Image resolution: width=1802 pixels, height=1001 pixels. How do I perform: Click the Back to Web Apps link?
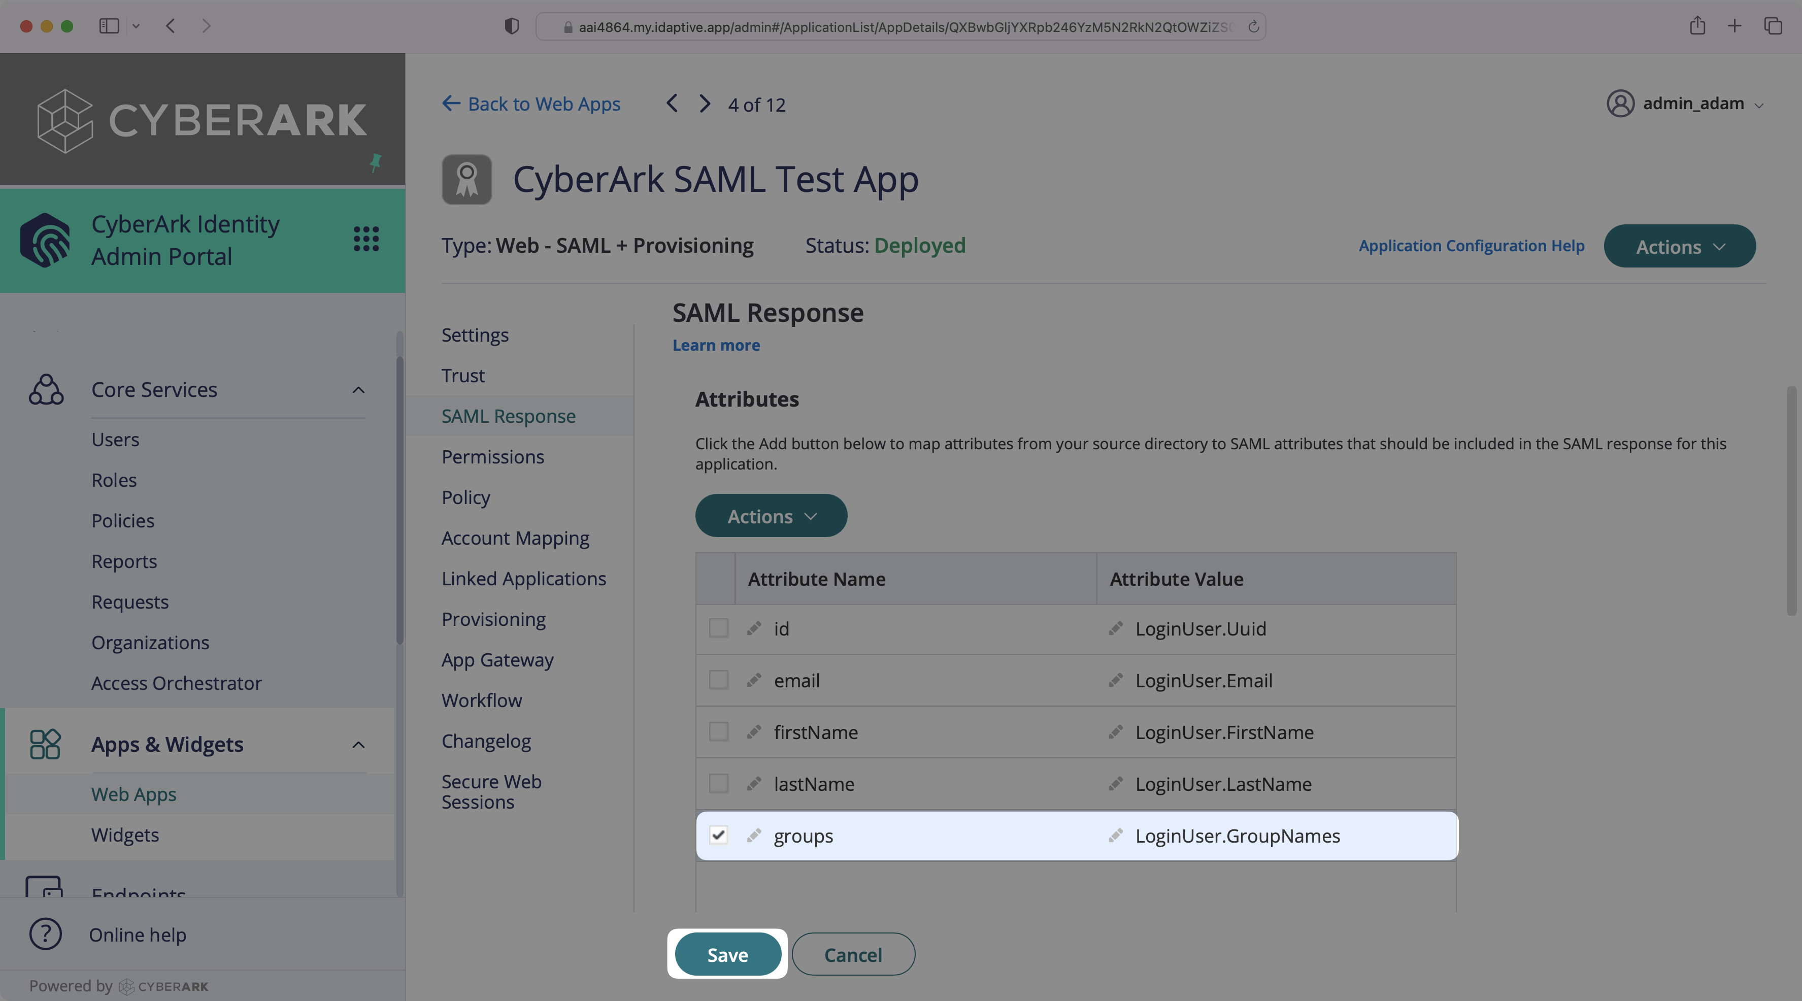[x=531, y=104]
